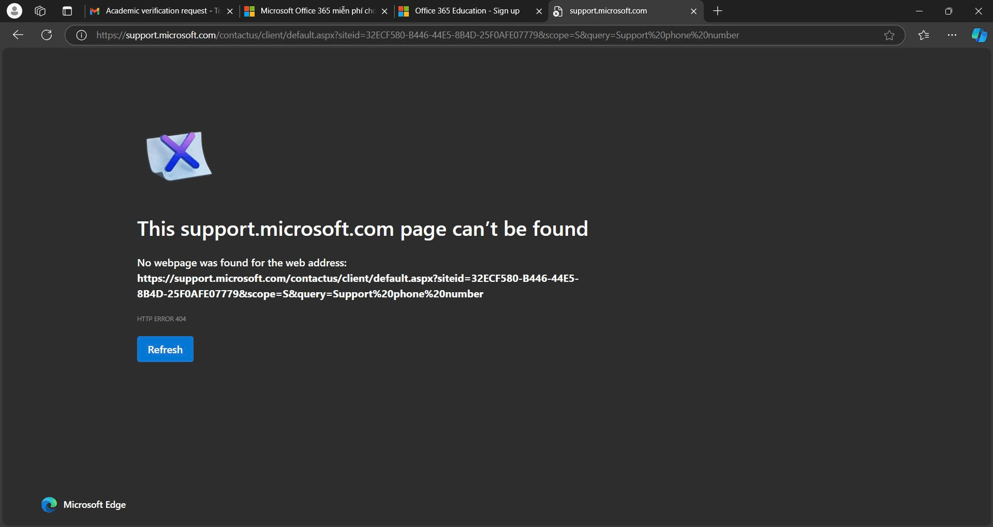Open Settings and more ellipsis menu
The width and height of the screenshot is (993, 527).
click(x=952, y=35)
